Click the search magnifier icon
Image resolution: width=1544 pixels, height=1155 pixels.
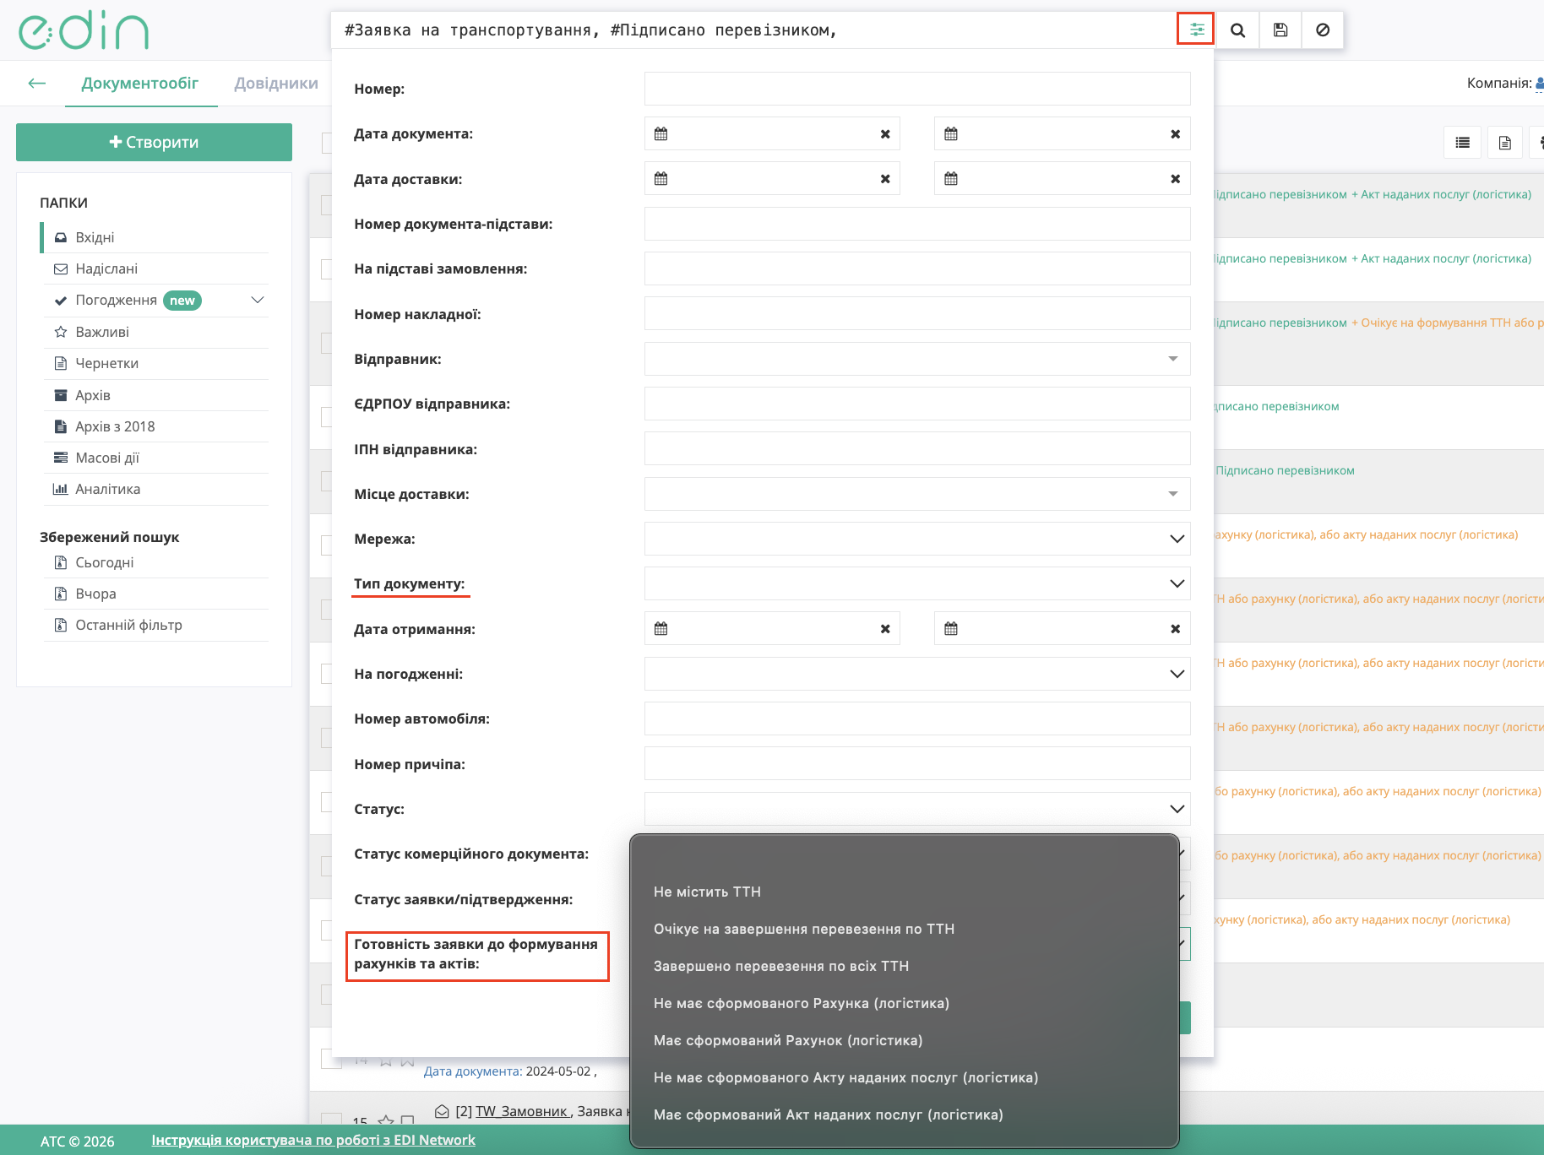1237,30
